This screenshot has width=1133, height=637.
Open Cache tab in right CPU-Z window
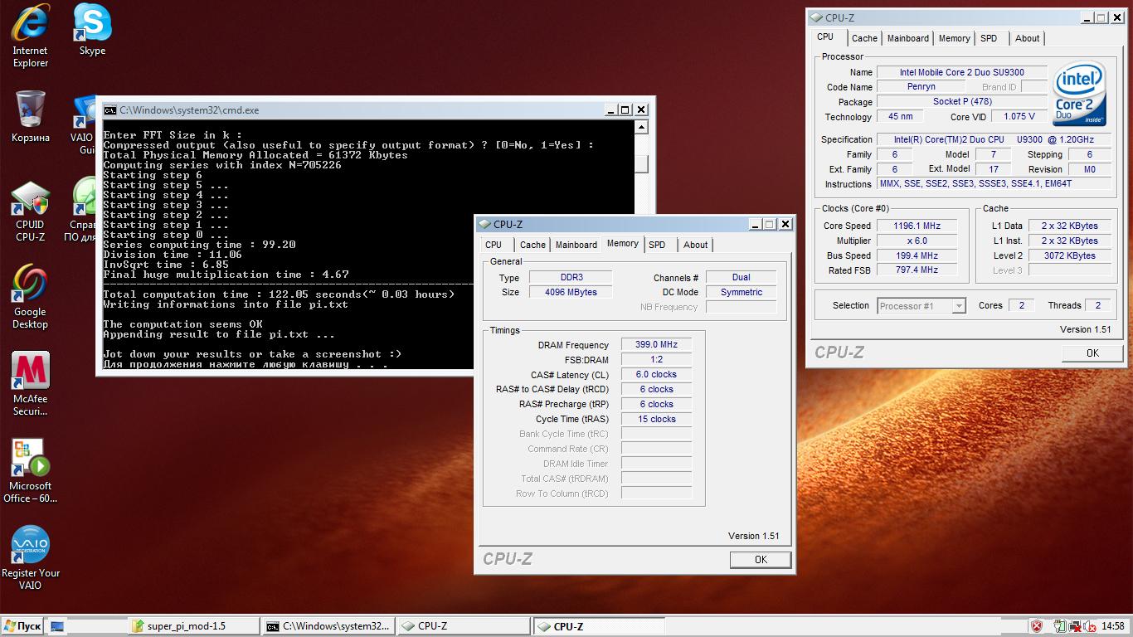(864, 38)
